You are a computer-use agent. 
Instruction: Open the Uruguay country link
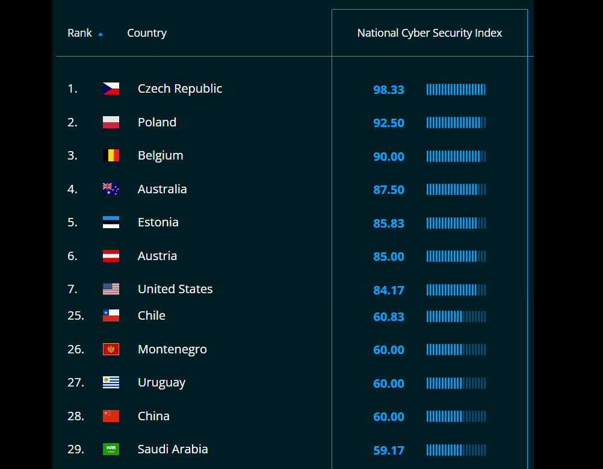[x=161, y=382]
